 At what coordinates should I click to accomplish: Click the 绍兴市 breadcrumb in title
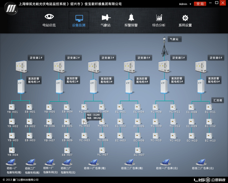(x=75, y=4)
